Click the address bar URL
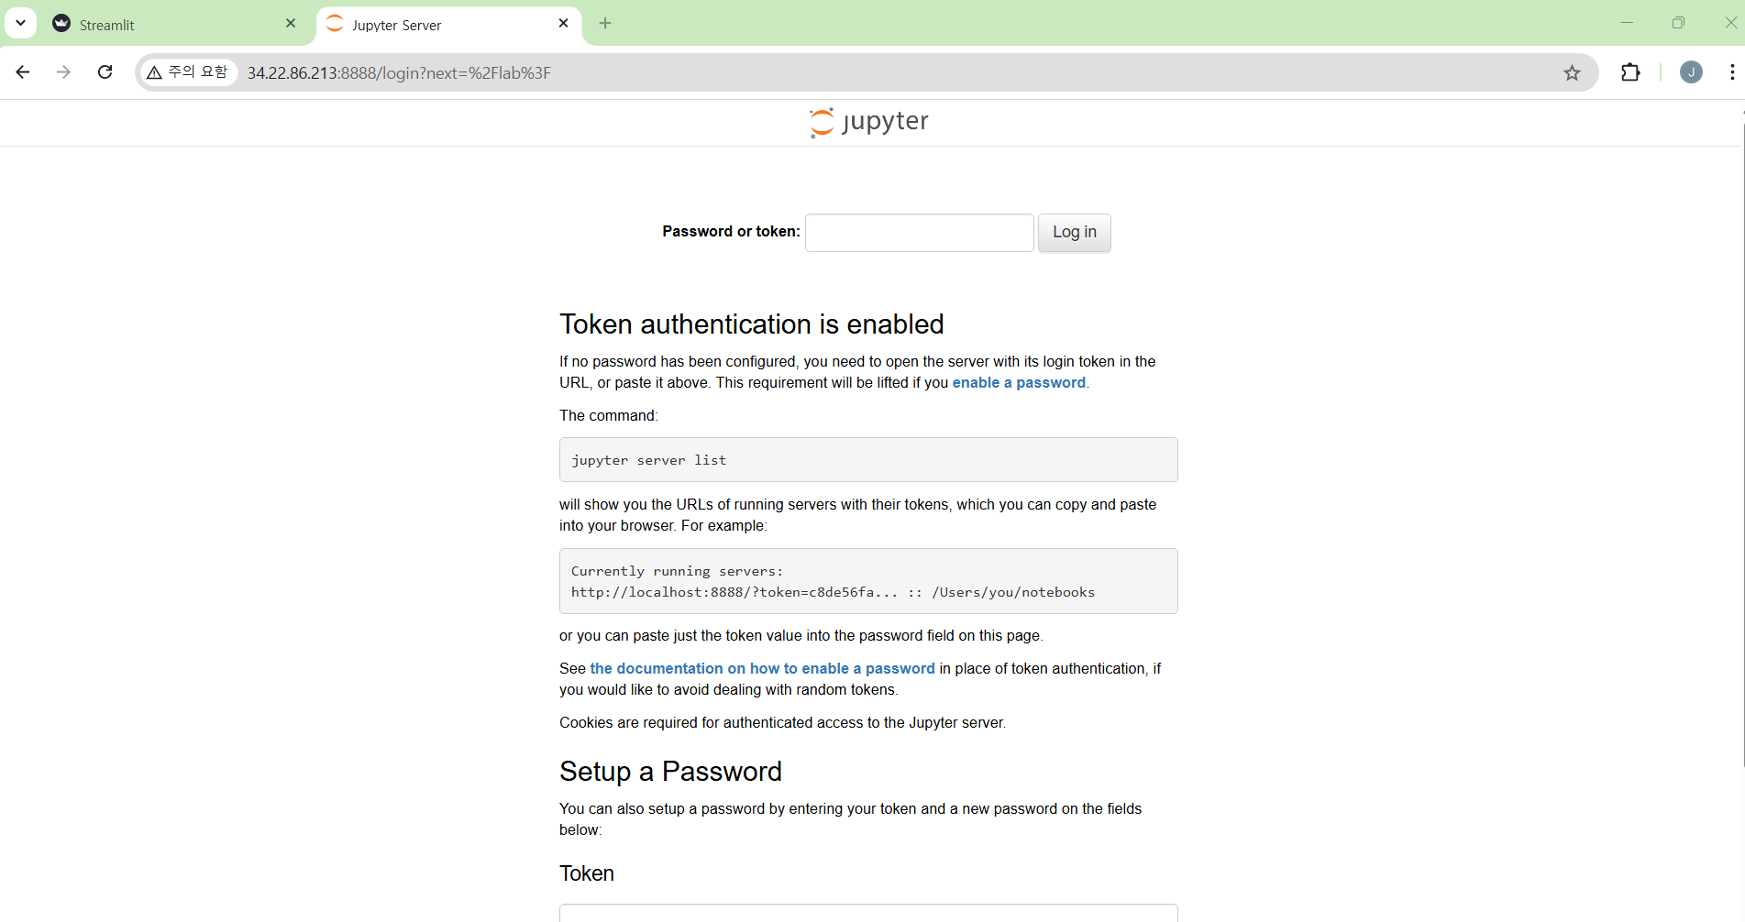 [x=399, y=73]
